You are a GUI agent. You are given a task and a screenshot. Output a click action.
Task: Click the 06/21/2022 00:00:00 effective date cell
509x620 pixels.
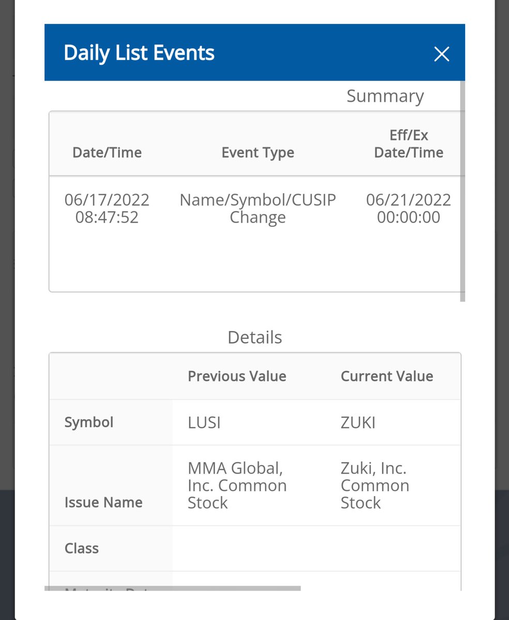[x=409, y=208]
